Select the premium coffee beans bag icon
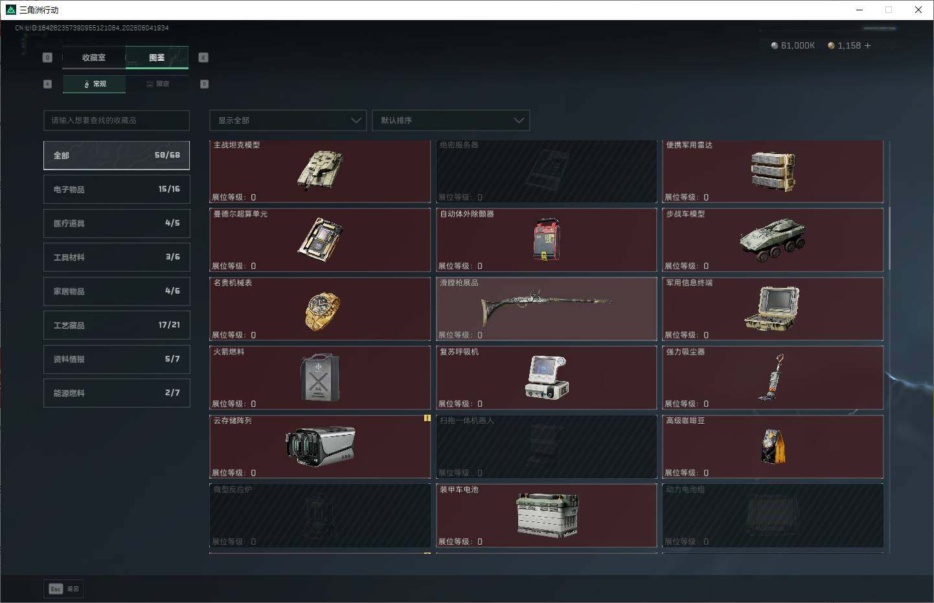 coord(773,446)
